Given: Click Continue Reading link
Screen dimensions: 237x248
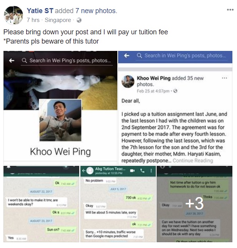Looking at the screenshot, I should point(193,160).
